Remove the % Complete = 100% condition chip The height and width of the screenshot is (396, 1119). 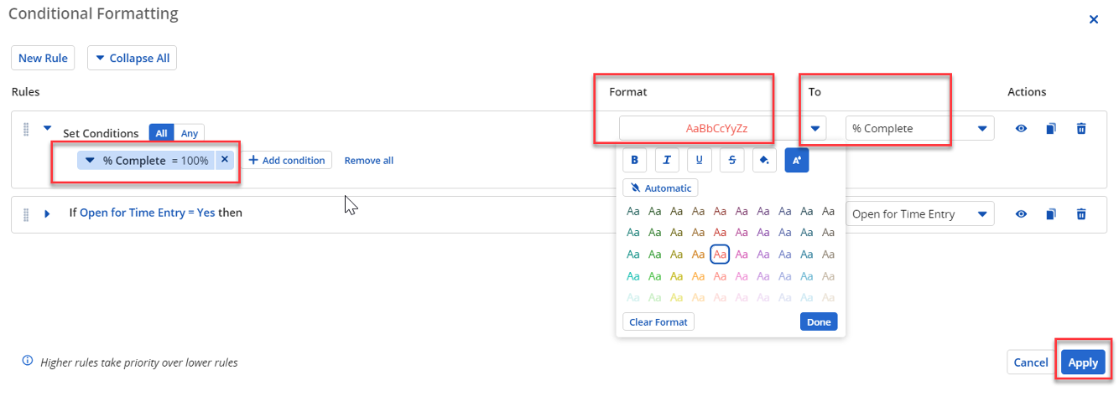coord(225,159)
